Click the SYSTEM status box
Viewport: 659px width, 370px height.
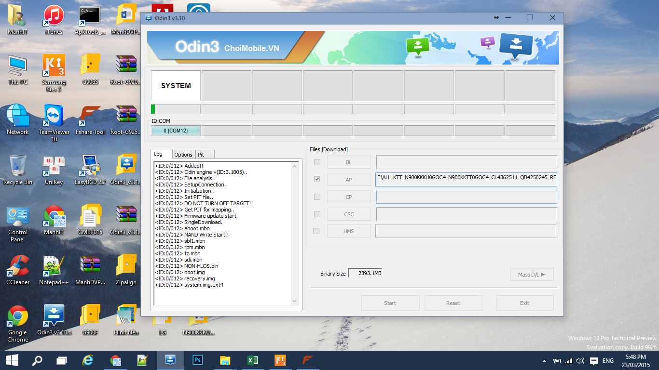(x=176, y=86)
